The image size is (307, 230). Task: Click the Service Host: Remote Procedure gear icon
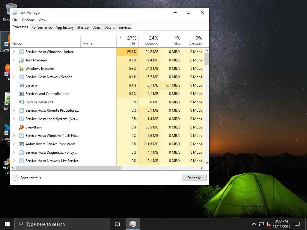coord(21,111)
